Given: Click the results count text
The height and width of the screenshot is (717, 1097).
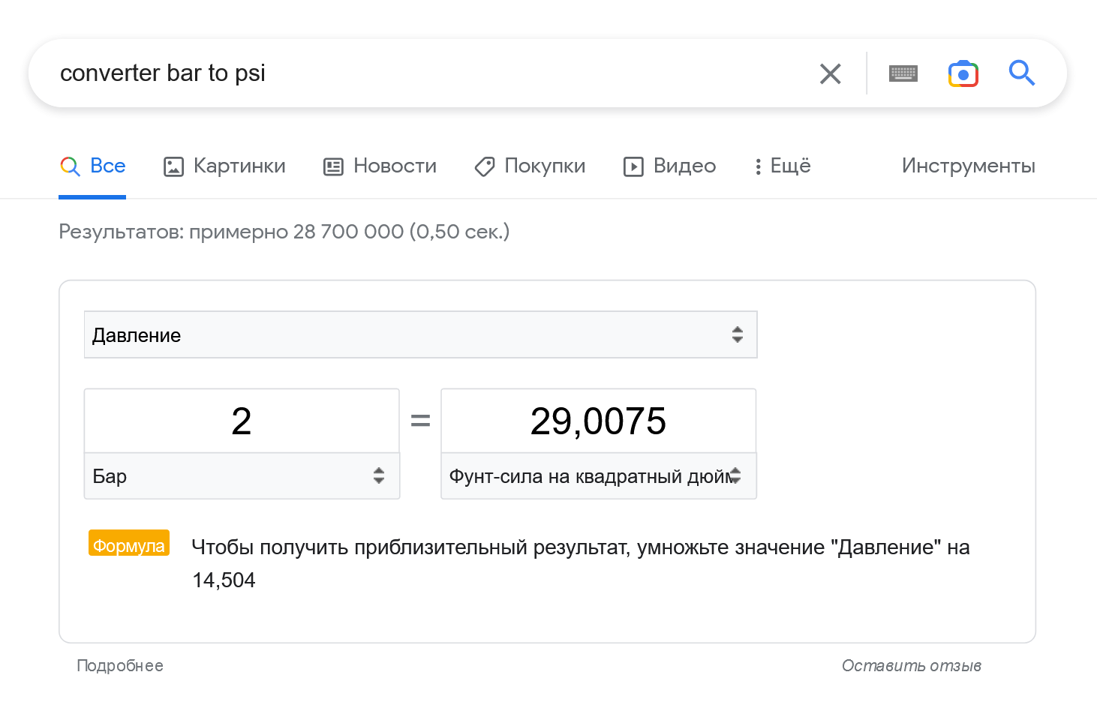Looking at the screenshot, I should (284, 232).
